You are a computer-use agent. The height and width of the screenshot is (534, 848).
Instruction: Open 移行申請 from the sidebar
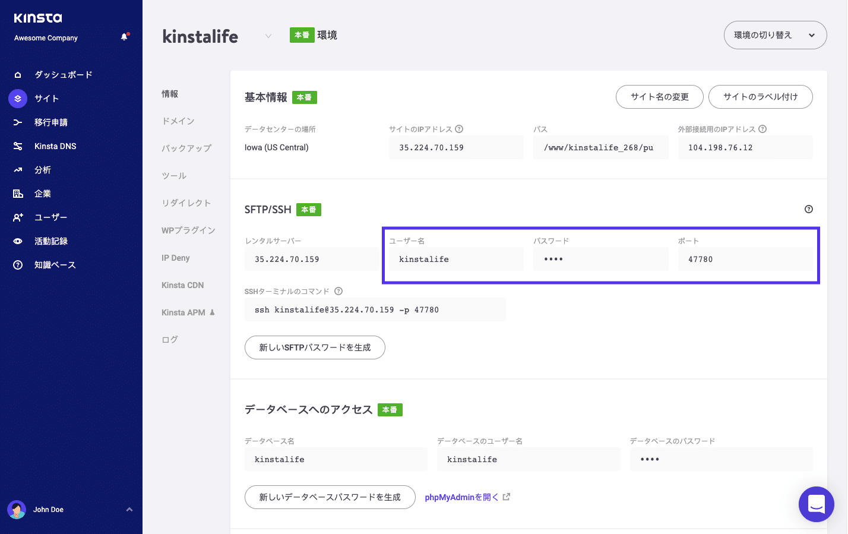coord(17,122)
